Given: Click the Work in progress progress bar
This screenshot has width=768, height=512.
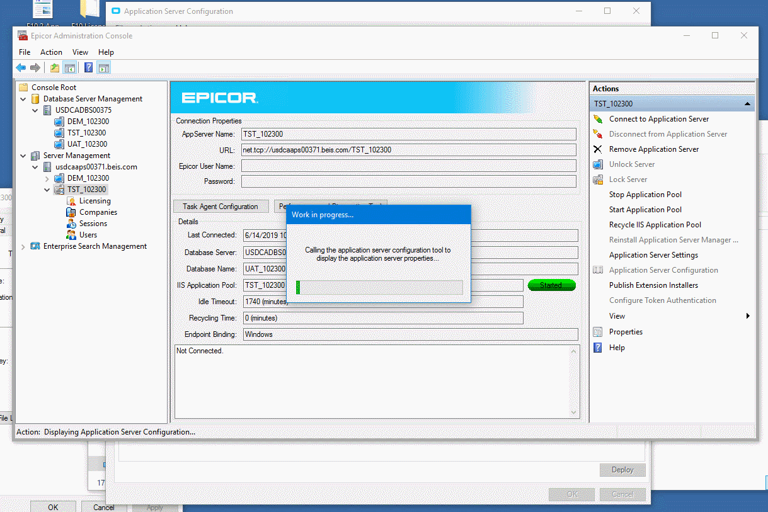Looking at the screenshot, I should (x=379, y=287).
